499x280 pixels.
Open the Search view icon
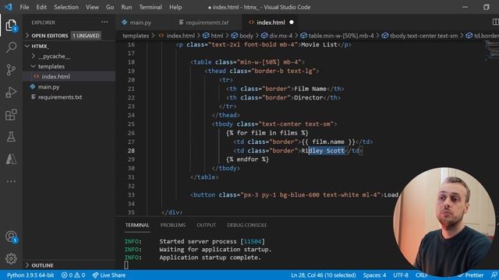(x=11, y=47)
